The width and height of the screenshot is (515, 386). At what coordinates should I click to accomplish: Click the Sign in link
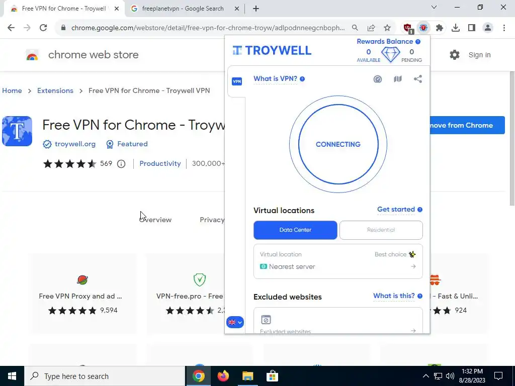[x=479, y=55]
